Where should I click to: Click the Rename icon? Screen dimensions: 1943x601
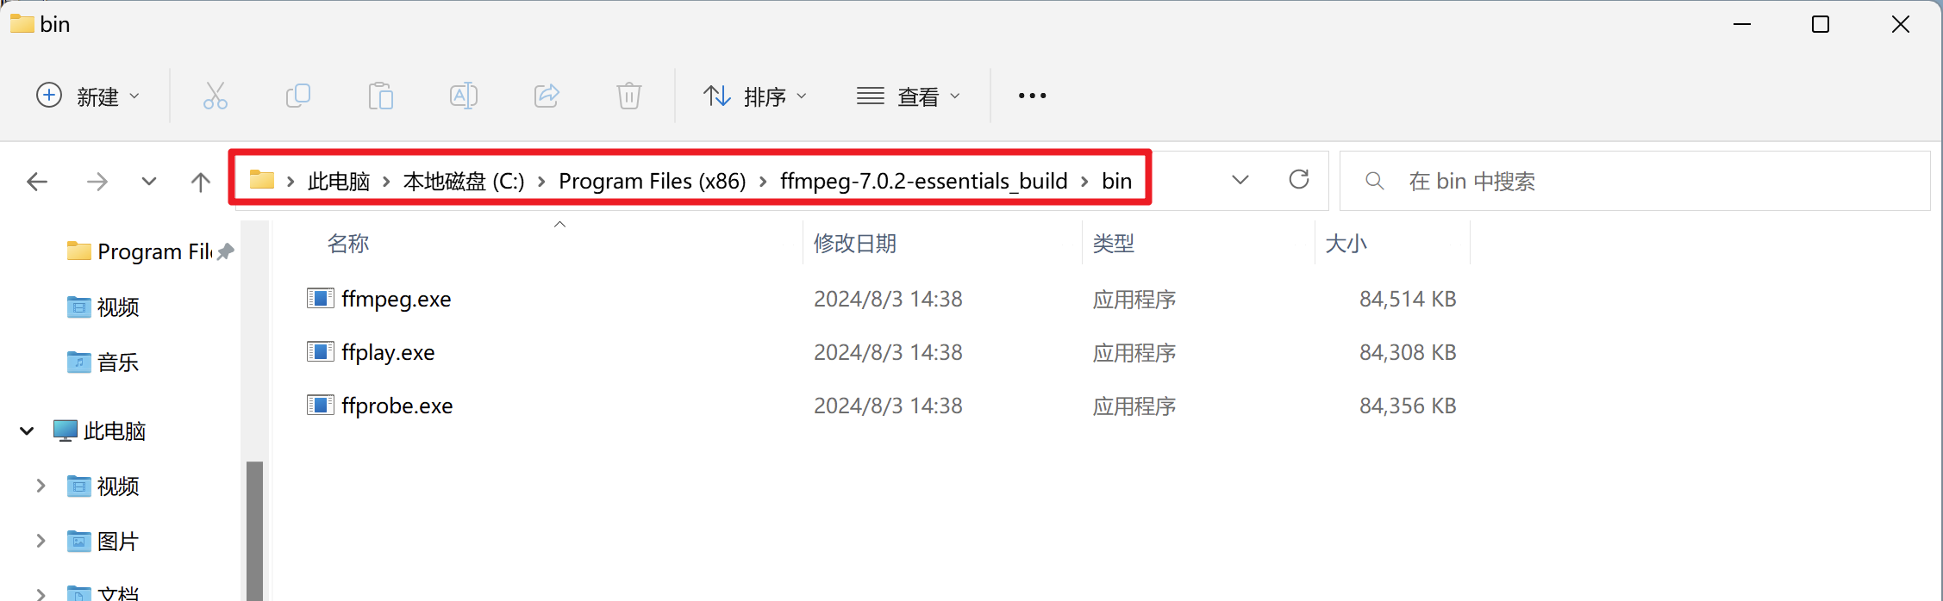click(x=464, y=96)
